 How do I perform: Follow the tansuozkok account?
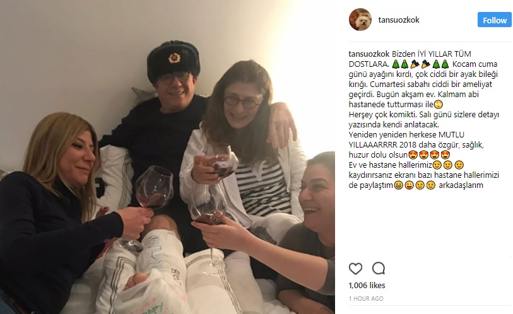click(494, 20)
